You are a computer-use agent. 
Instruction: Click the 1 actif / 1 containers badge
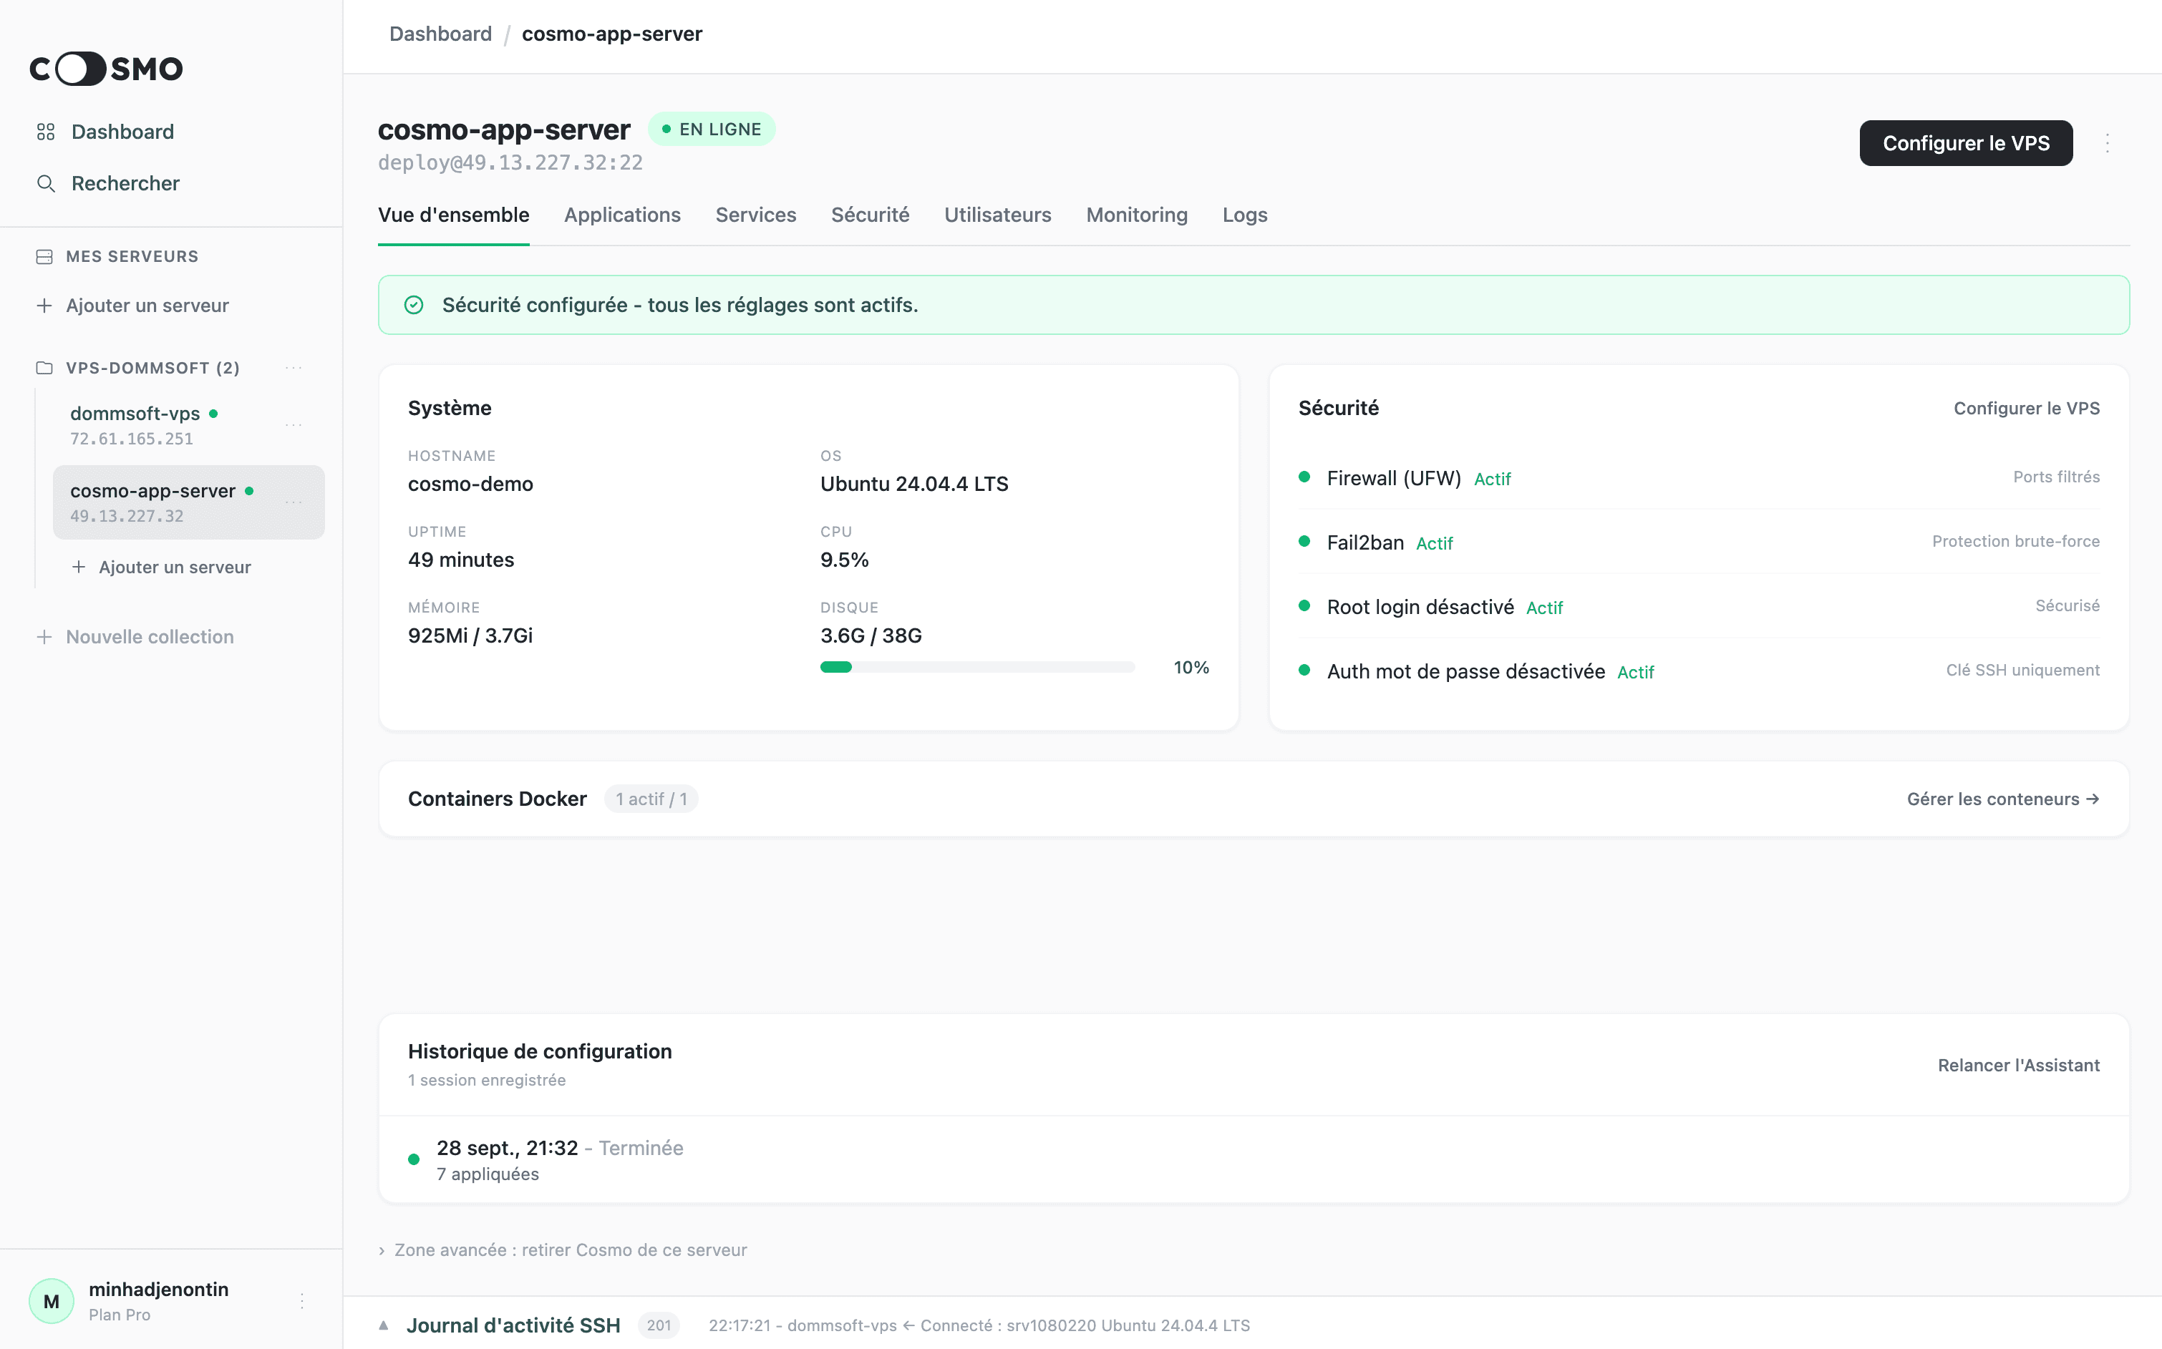tap(651, 799)
